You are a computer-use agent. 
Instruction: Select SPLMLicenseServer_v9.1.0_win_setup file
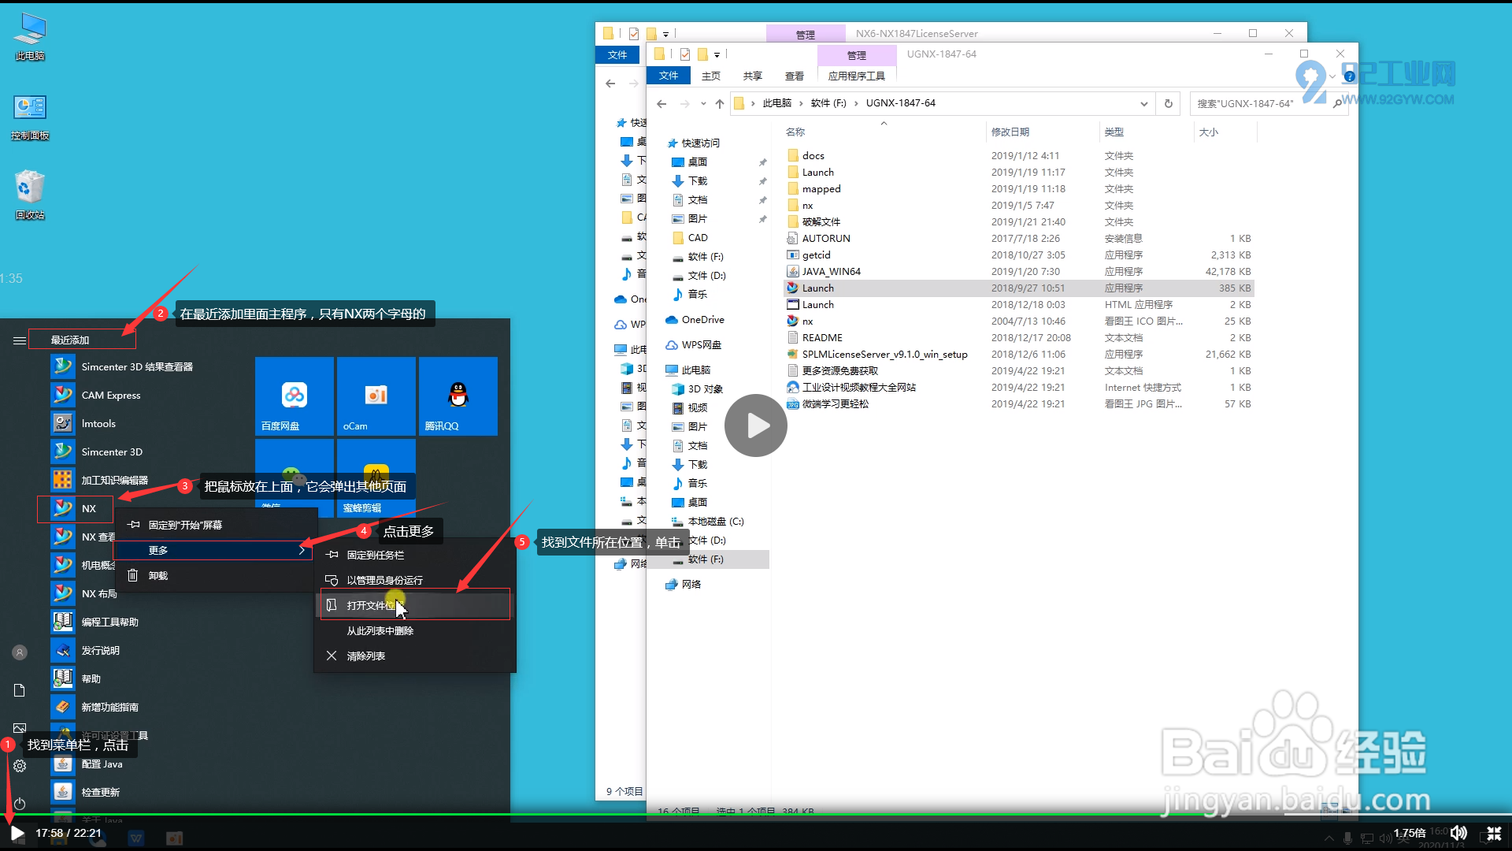tap(884, 355)
